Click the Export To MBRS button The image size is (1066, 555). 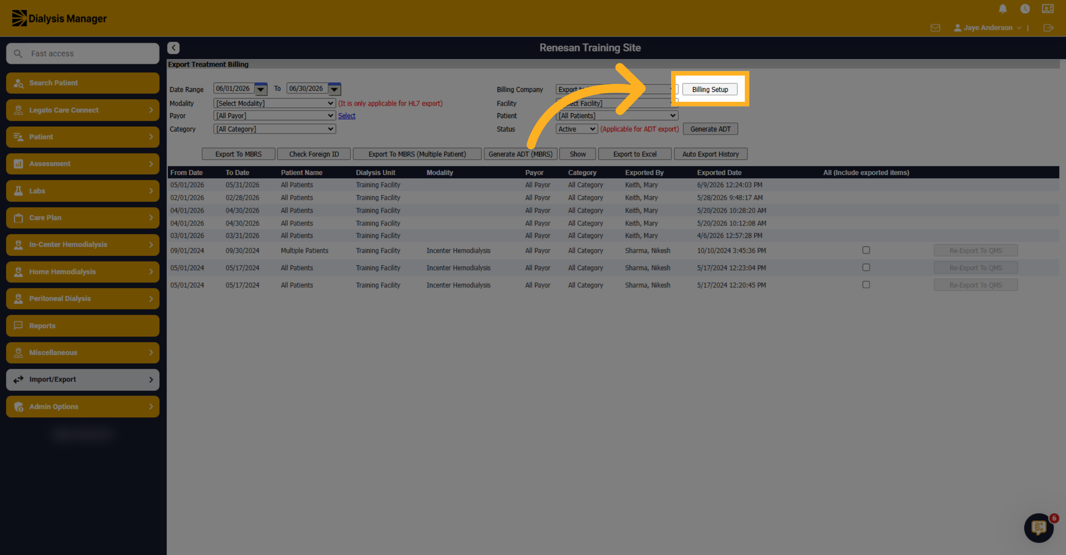point(239,154)
